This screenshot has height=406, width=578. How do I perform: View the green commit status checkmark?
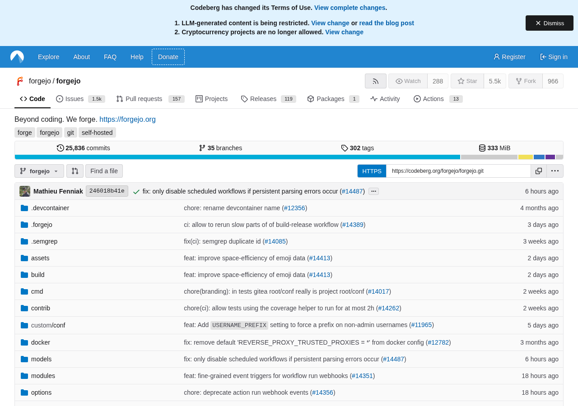[x=136, y=192]
